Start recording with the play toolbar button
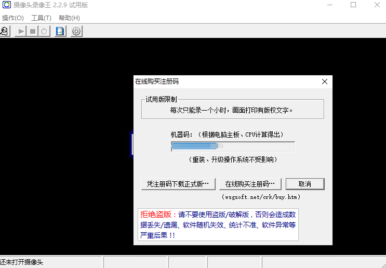Screen dimensions: 386x268 click(21, 31)
